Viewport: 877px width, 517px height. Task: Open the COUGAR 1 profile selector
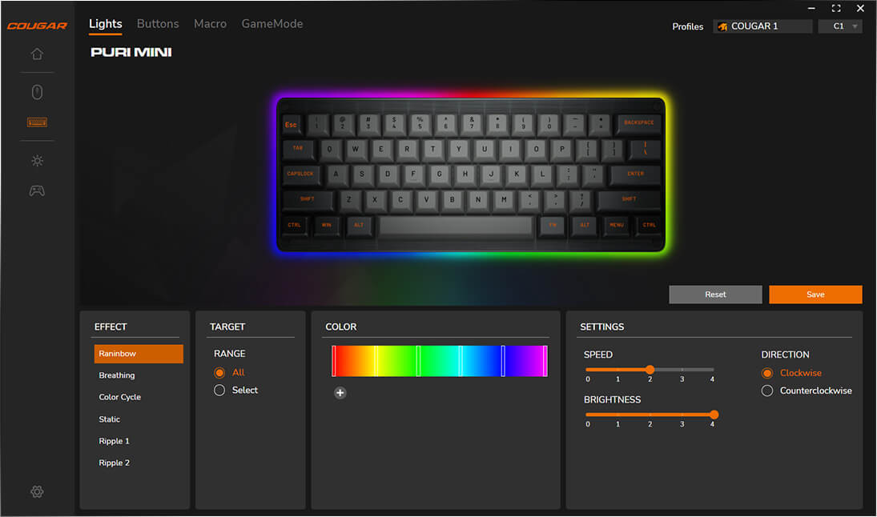(762, 26)
